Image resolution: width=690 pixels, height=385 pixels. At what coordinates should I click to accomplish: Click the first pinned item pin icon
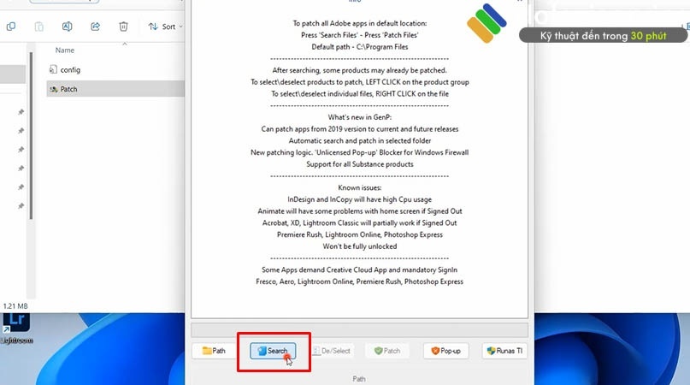[x=21, y=112]
